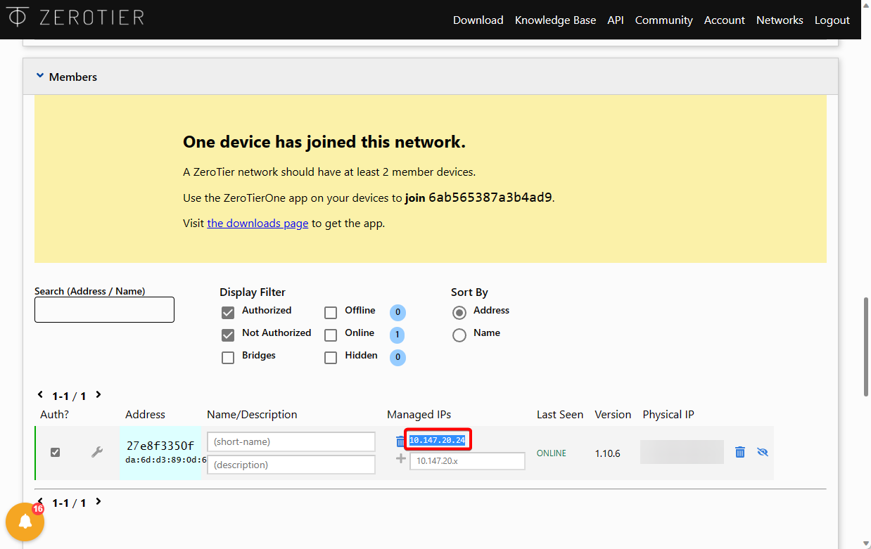
Task: Click the Hidden count badge 0
Action: click(398, 357)
